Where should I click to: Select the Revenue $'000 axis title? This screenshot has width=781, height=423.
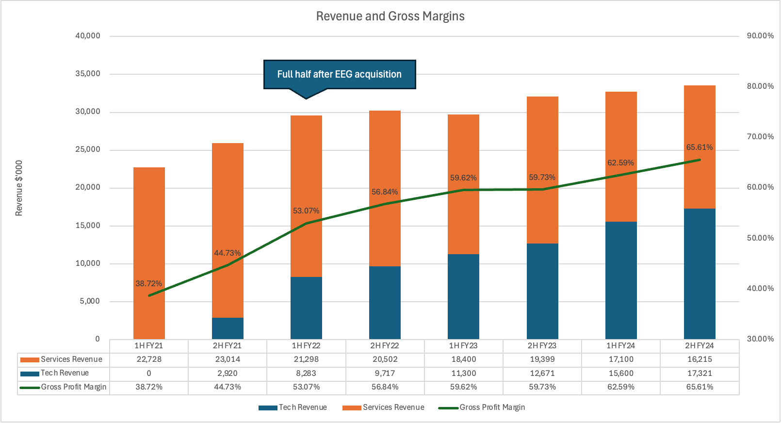(19, 188)
